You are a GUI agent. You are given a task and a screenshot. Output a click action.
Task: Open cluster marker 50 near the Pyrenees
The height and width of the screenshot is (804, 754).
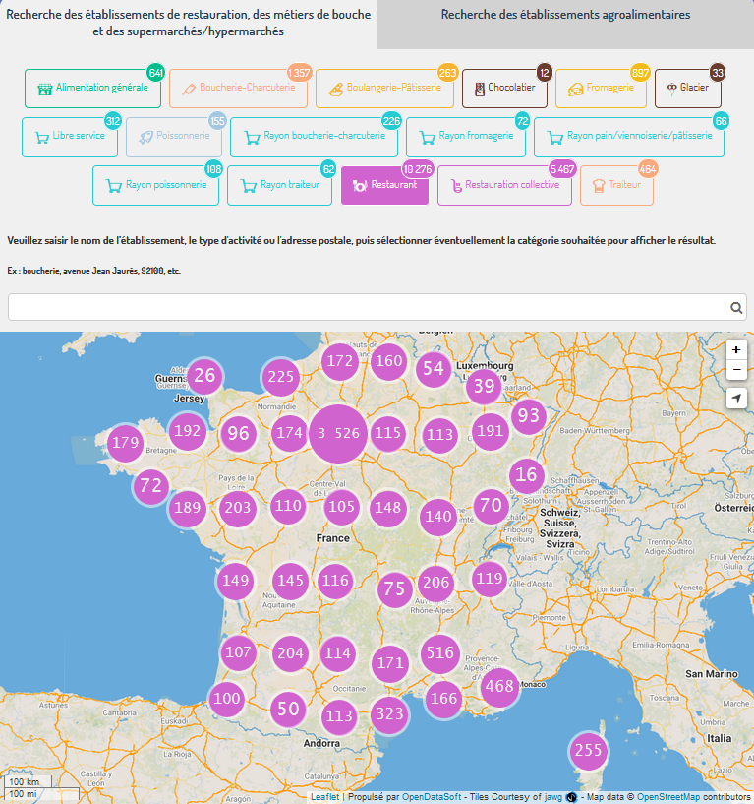click(288, 710)
